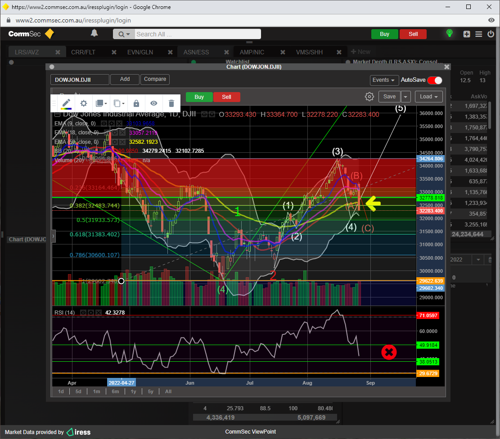
Task: Click the notification bell icon
Action: pos(94,33)
